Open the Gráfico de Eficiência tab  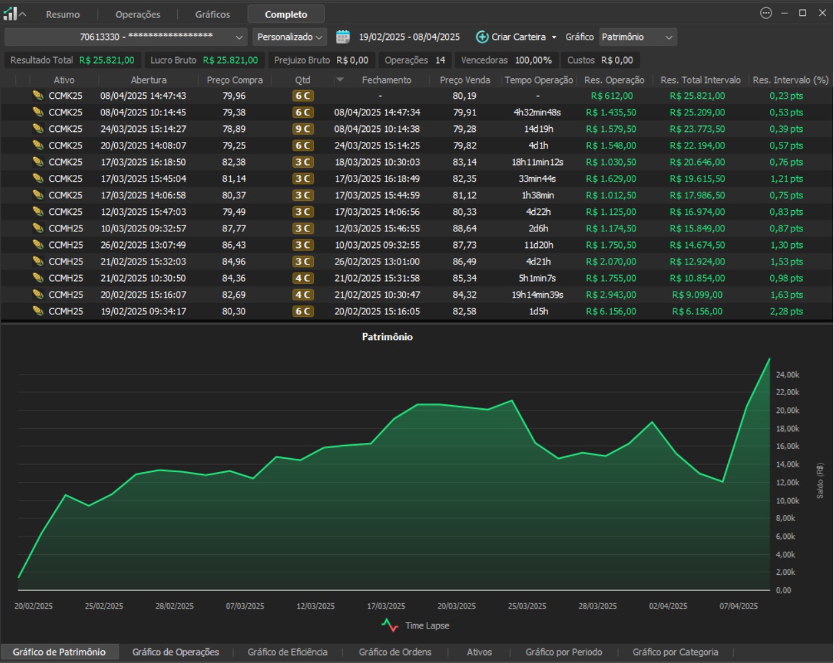tap(287, 652)
